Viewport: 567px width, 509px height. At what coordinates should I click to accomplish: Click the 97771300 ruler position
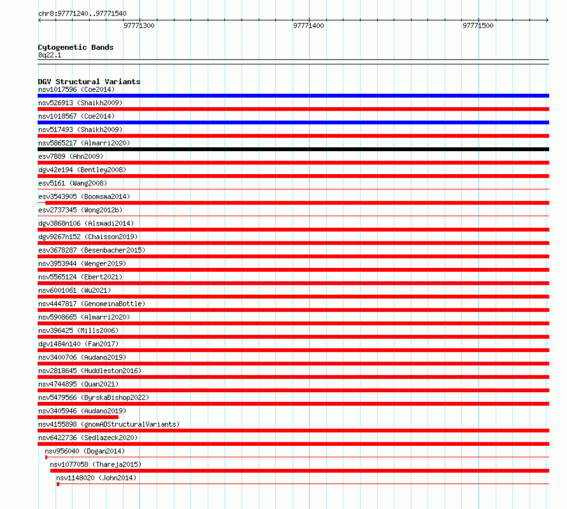click(x=140, y=26)
